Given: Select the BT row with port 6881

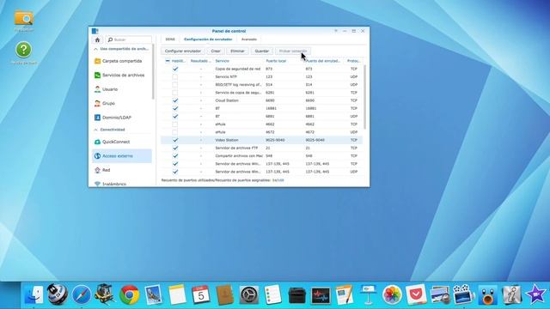Looking at the screenshot, I should [x=261, y=117].
